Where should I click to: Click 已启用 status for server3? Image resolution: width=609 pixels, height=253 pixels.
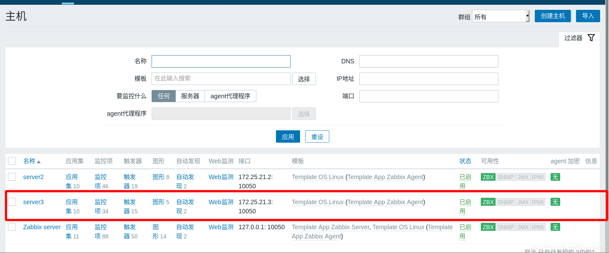pos(465,206)
